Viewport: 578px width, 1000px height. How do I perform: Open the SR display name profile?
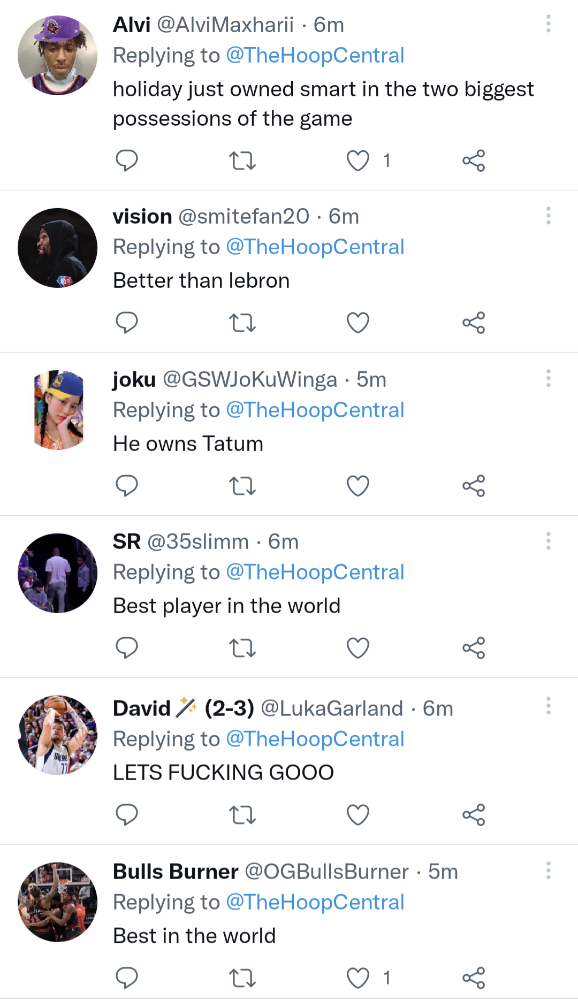pos(127,542)
